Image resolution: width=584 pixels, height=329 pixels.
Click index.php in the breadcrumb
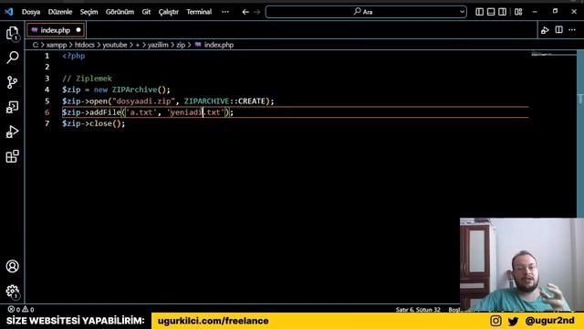(219, 45)
